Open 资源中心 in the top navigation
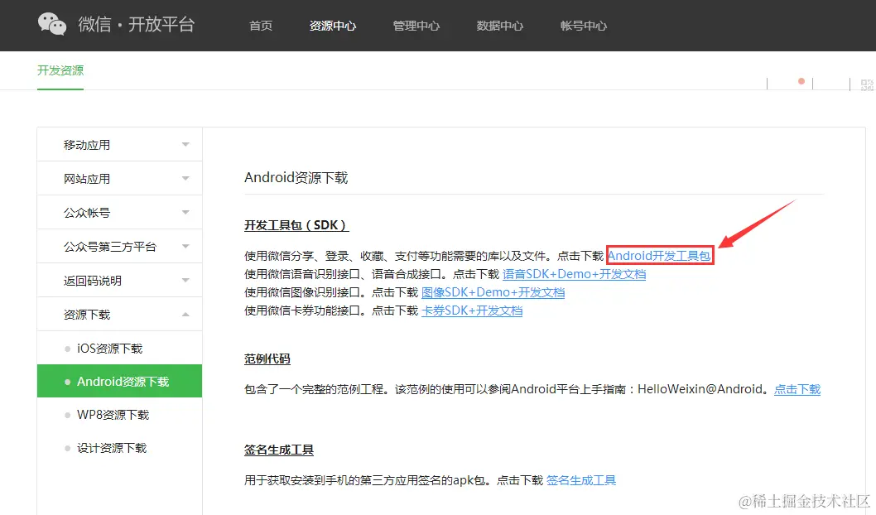876x515 pixels. pos(332,26)
